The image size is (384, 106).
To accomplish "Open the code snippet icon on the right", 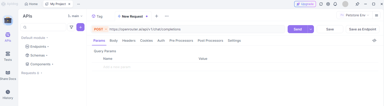I will [x=374, y=40].
